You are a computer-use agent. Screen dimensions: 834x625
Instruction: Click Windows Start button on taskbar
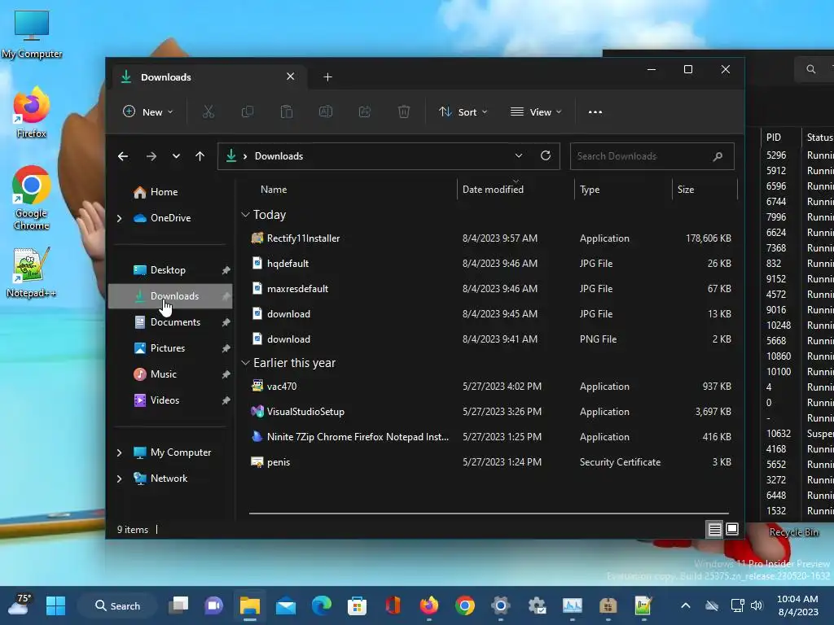tap(55, 605)
